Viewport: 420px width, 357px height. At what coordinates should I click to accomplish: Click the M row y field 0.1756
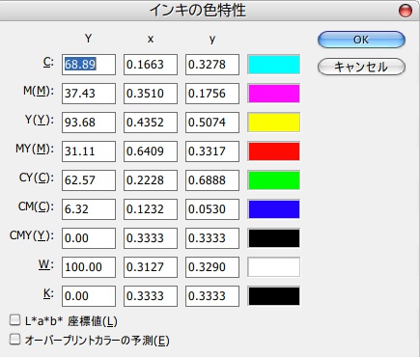click(x=212, y=94)
